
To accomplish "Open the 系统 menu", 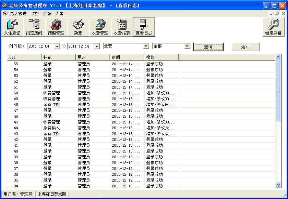I will click(47, 14).
